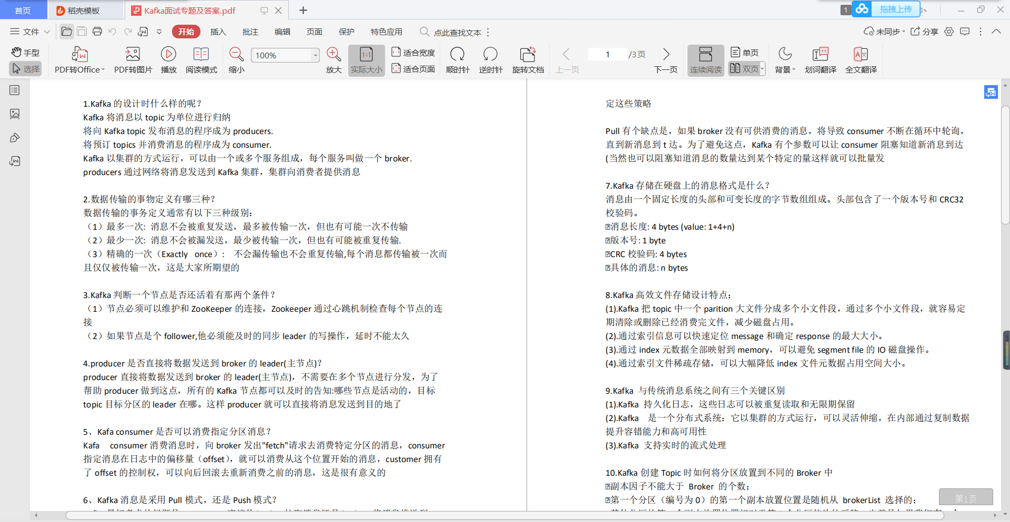Zoom out with 缩小 magnifier
Screen dimensions: 1010x522
(x=236, y=60)
